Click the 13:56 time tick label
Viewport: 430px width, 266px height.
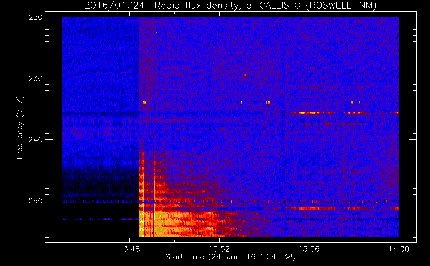tap(309, 249)
